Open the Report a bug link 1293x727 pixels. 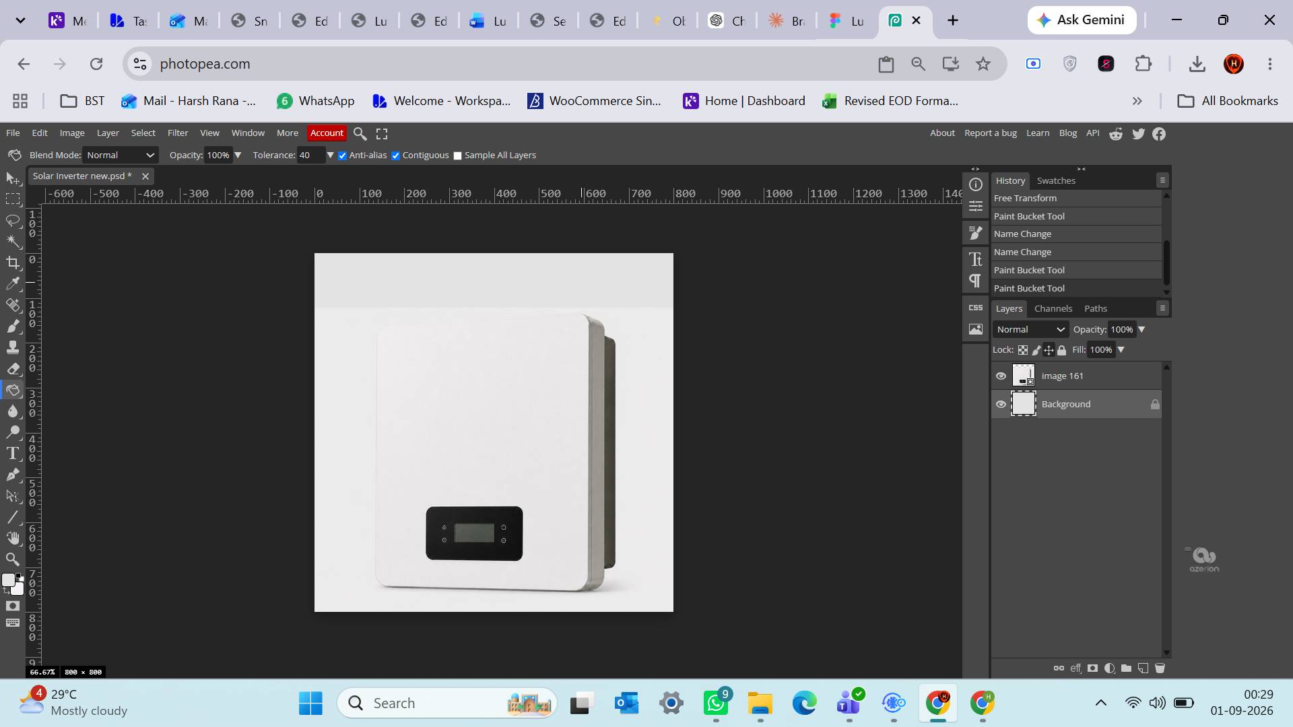(x=990, y=133)
